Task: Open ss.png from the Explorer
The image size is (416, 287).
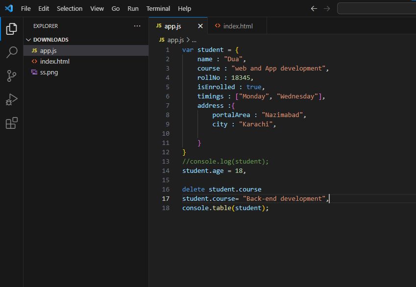Action: click(49, 72)
